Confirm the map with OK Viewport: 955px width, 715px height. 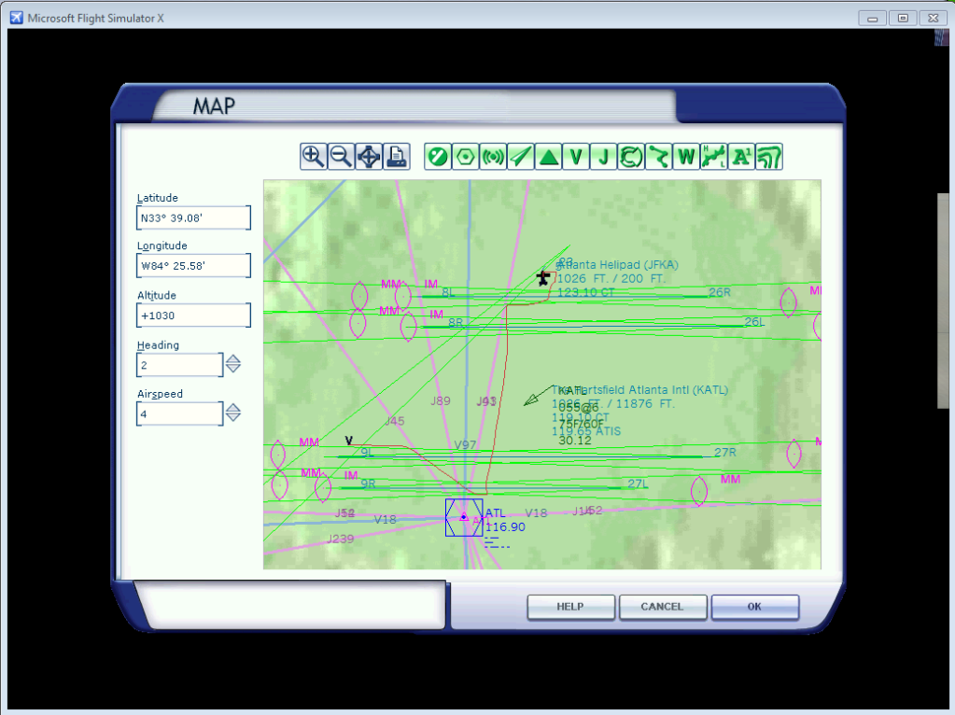coord(754,607)
